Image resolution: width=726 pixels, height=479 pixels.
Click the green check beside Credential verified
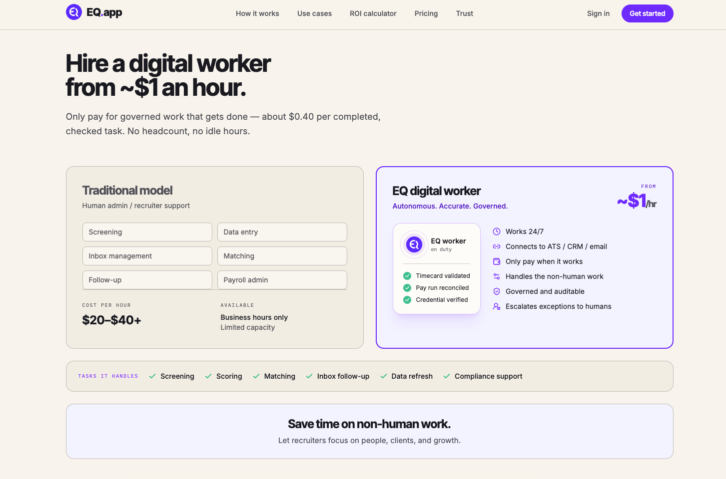coord(407,300)
